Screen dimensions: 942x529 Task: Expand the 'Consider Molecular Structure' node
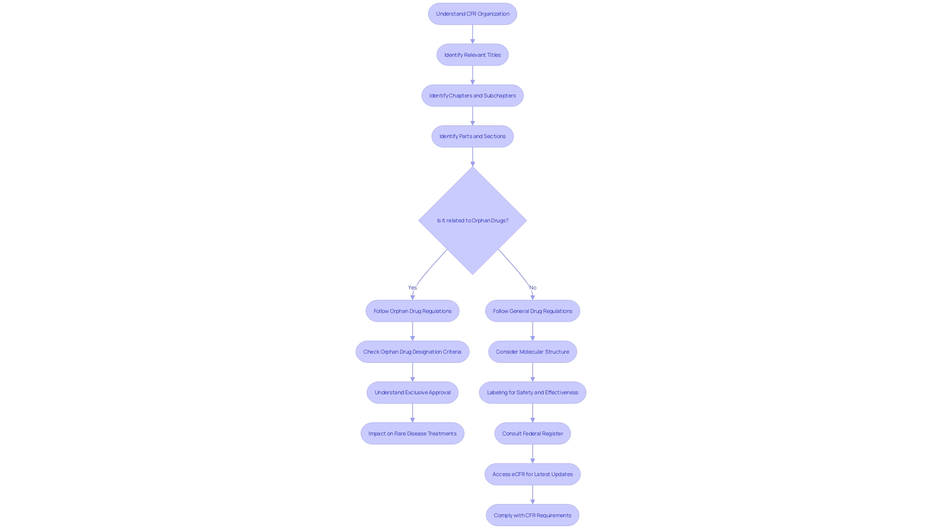click(x=532, y=351)
